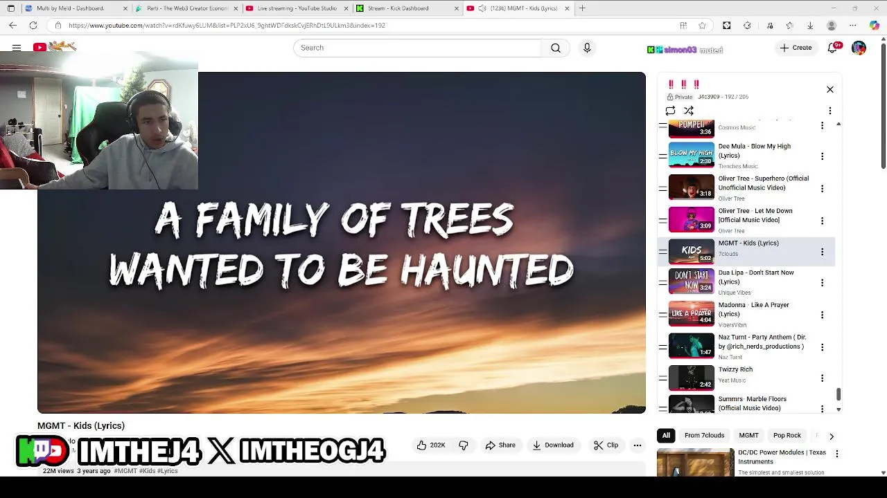
Task: Open a new browser tab
Action: (x=582, y=8)
